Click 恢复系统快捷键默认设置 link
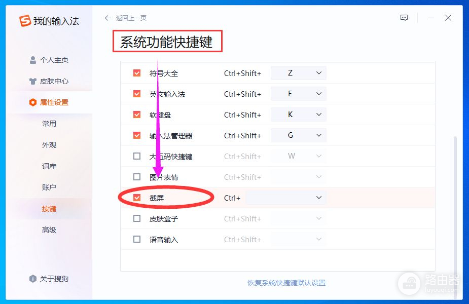This screenshot has height=304, width=469. [286, 283]
